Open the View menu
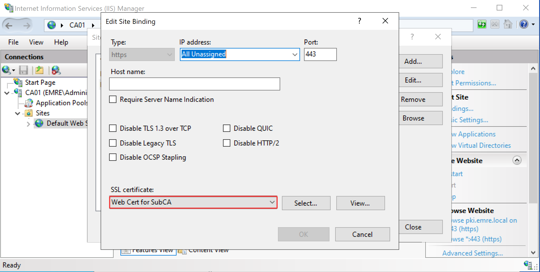The width and height of the screenshot is (540, 272). pyautogui.click(x=36, y=42)
